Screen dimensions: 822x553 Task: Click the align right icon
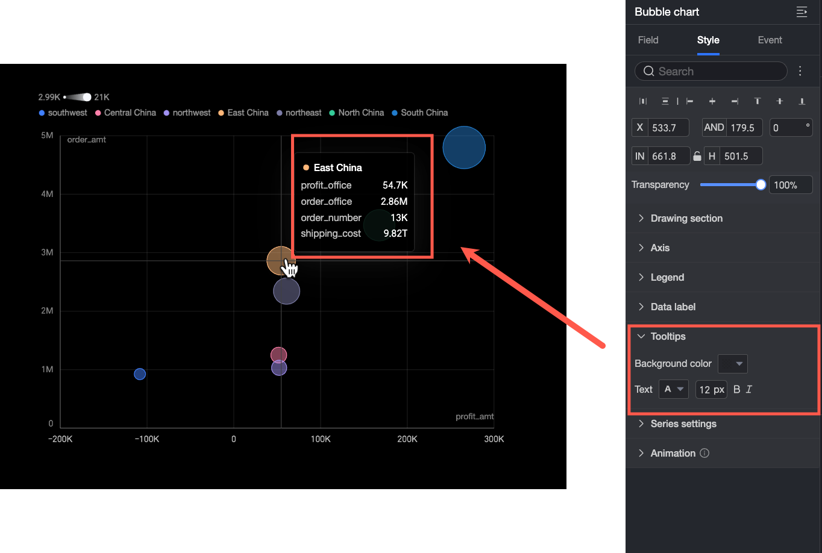pos(735,101)
